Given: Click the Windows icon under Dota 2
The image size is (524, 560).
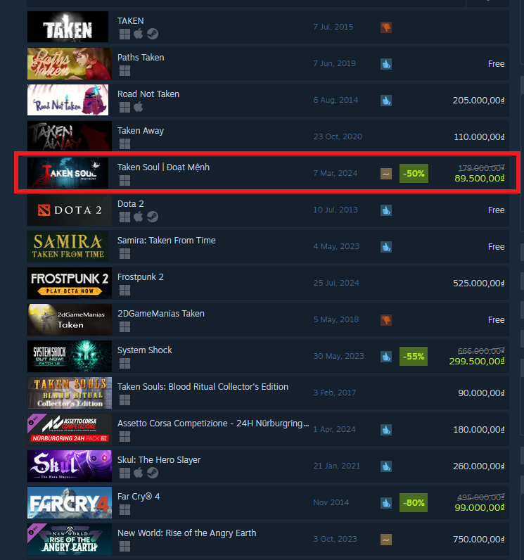Looking at the screenshot, I should (x=124, y=217).
